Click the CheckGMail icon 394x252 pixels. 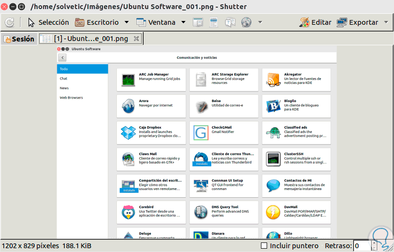pos(201,133)
